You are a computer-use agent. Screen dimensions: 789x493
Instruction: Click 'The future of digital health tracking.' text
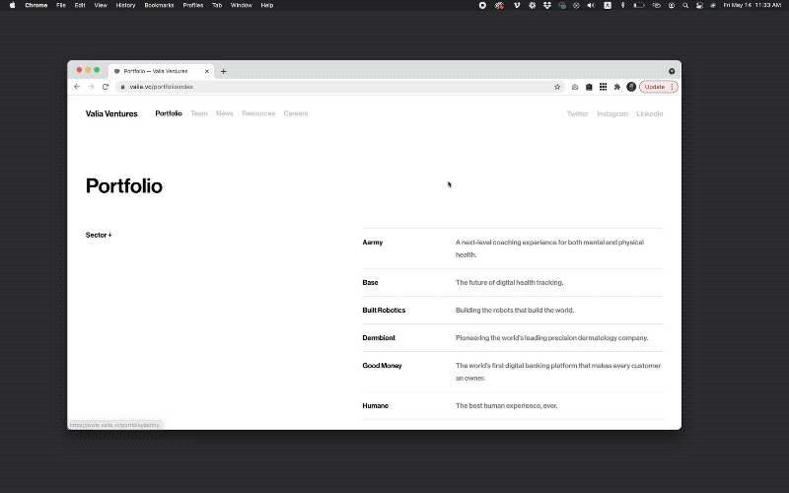pyautogui.click(x=509, y=283)
